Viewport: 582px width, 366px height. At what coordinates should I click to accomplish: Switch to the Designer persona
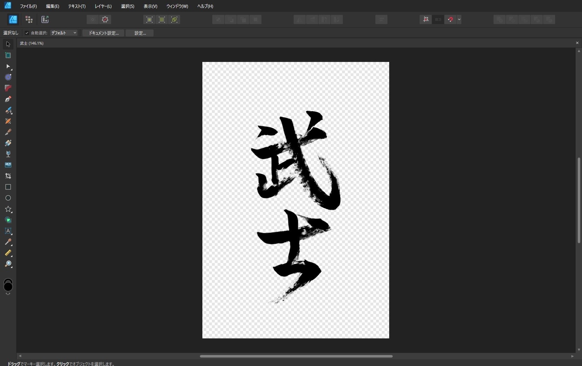tap(13, 19)
